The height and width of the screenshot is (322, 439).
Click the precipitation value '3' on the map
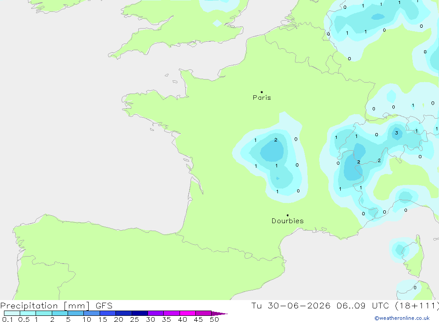coord(396,133)
